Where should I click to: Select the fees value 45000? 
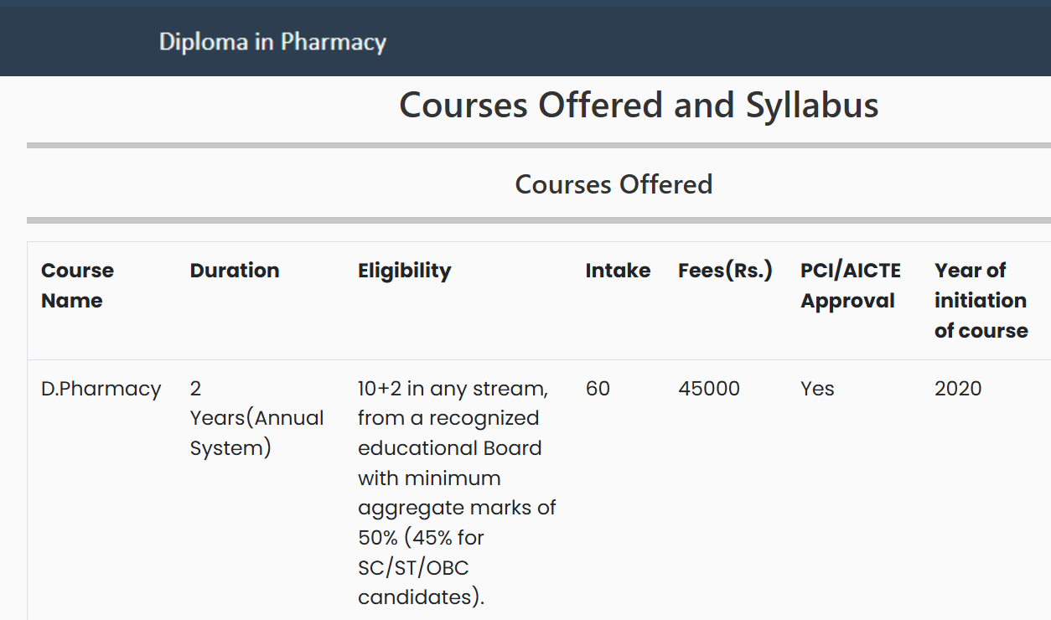(x=708, y=389)
